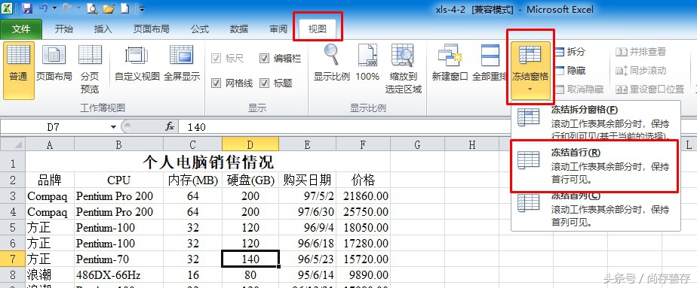Click 并排查看 view side by side
This screenshot has height=288, width=697.
point(640,52)
